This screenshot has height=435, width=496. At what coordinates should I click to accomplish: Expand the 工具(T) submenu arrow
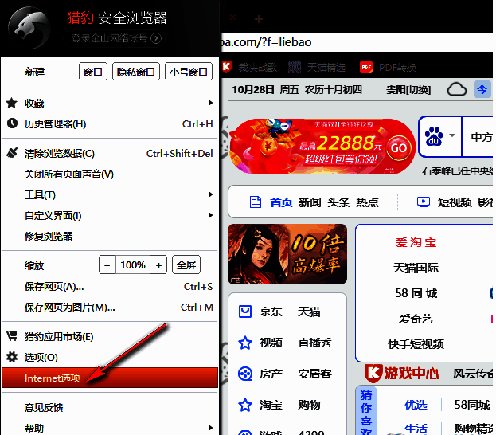tap(210, 194)
